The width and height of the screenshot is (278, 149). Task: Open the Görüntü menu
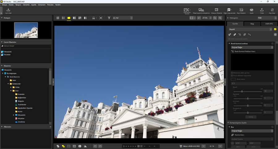tap(26, 5)
